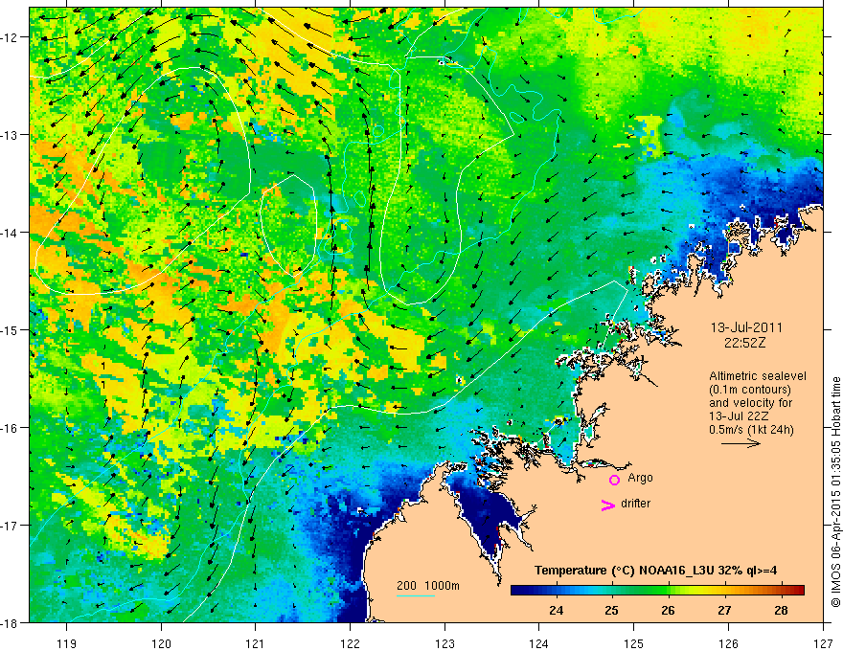Click the color bar tick label 24

(556, 610)
